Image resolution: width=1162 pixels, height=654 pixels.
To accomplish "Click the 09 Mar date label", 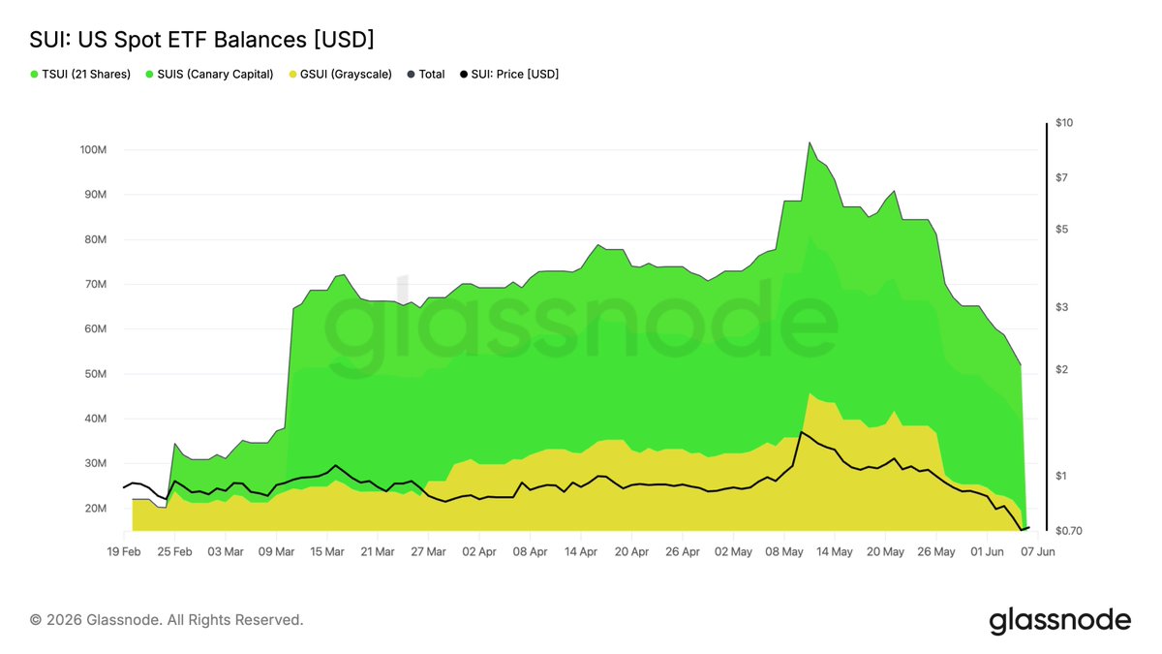I will tap(276, 551).
